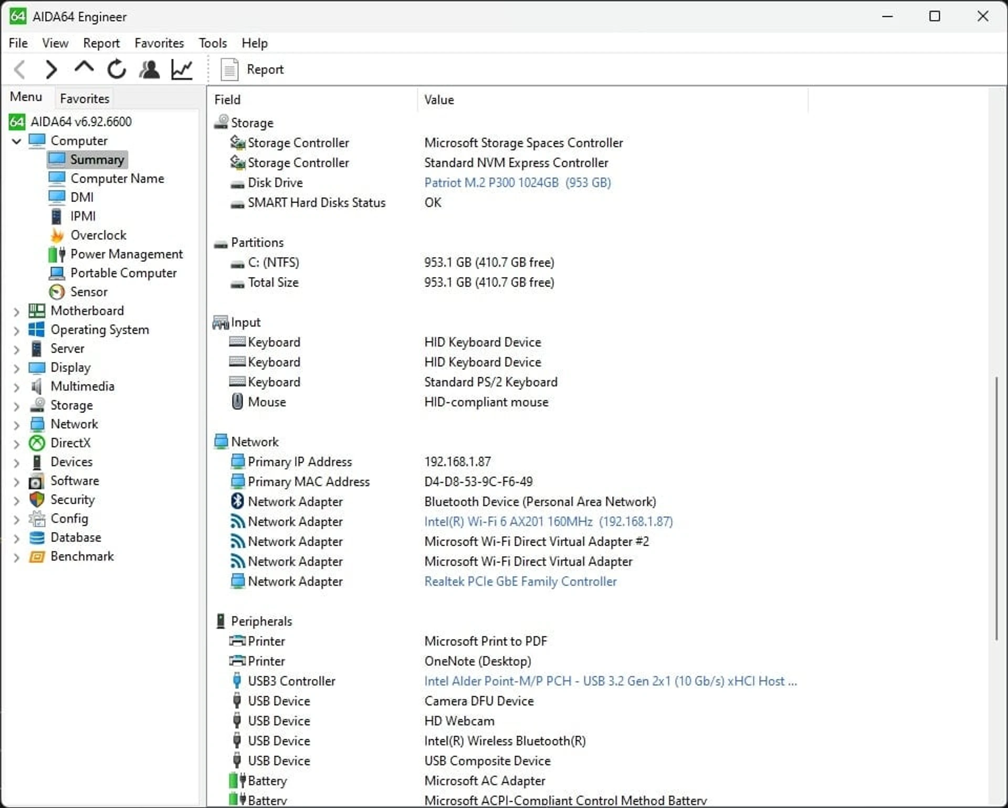
Task: Expand the Server tree node
Action: click(17, 349)
